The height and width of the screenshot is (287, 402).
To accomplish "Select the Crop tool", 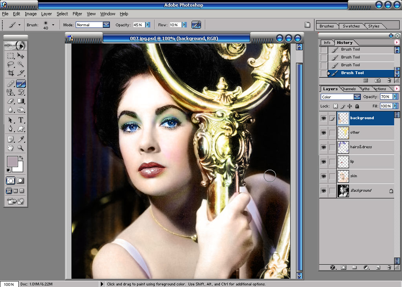I will (11, 73).
